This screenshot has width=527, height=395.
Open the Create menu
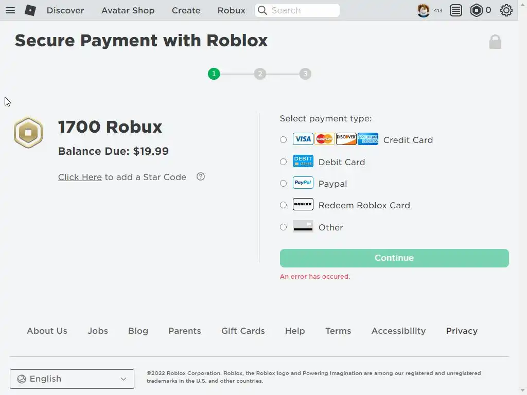(x=186, y=10)
